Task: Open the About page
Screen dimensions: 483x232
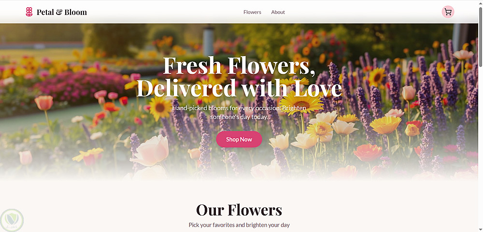Action: pyautogui.click(x=278, y=12)
